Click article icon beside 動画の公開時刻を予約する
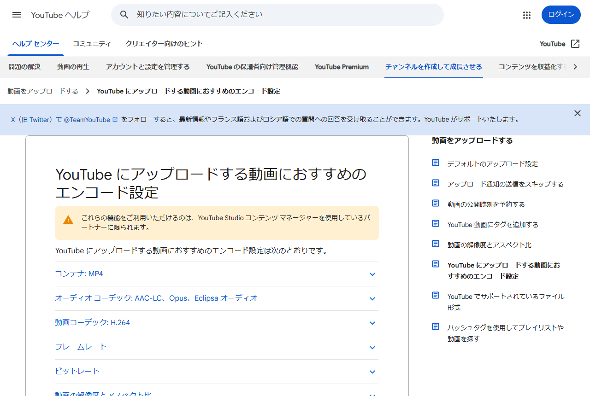590x396 pixels. click(436, 204)
